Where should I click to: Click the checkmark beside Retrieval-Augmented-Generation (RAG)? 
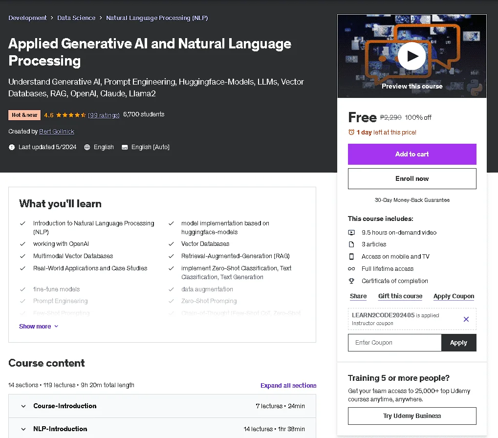(171, 256)
